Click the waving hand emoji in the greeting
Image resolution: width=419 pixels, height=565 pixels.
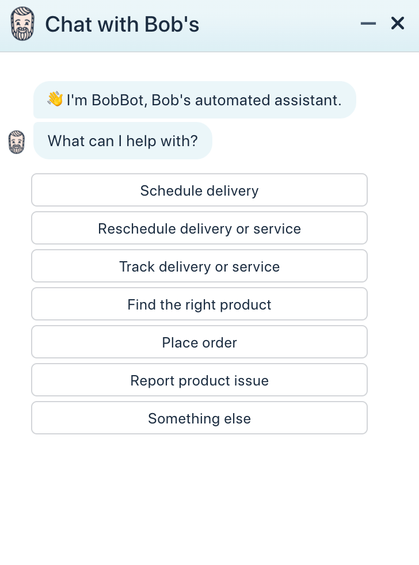[55, 100]
